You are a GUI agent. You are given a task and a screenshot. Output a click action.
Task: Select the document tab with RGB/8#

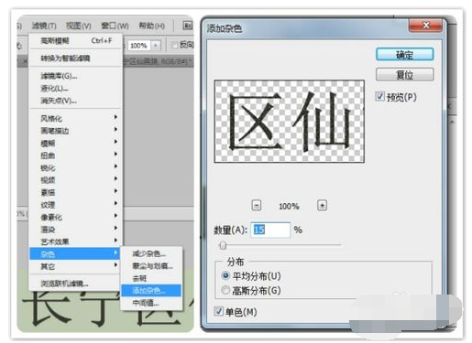[158, 61]
